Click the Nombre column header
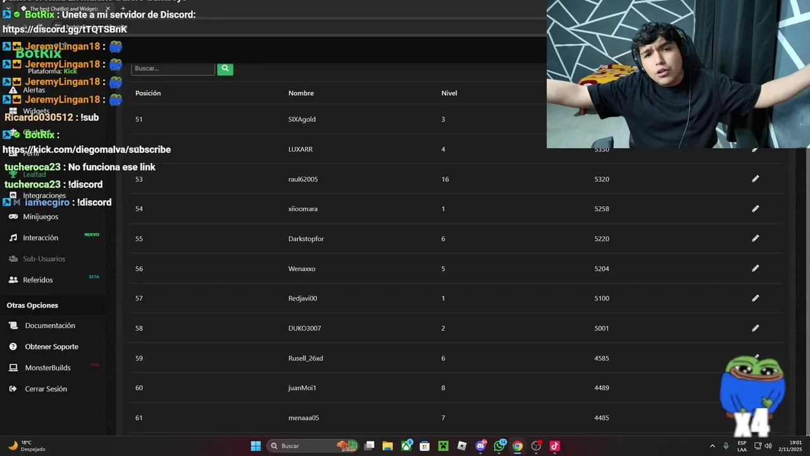810x456 pixels. [301, 93]
